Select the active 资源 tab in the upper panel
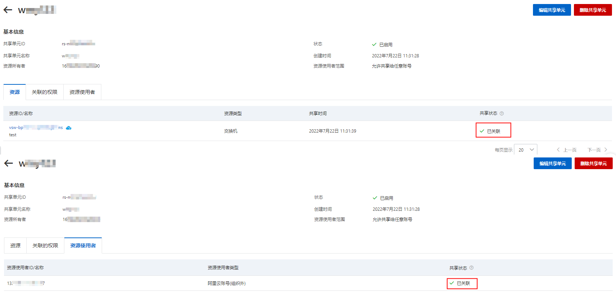 [15, 92]
